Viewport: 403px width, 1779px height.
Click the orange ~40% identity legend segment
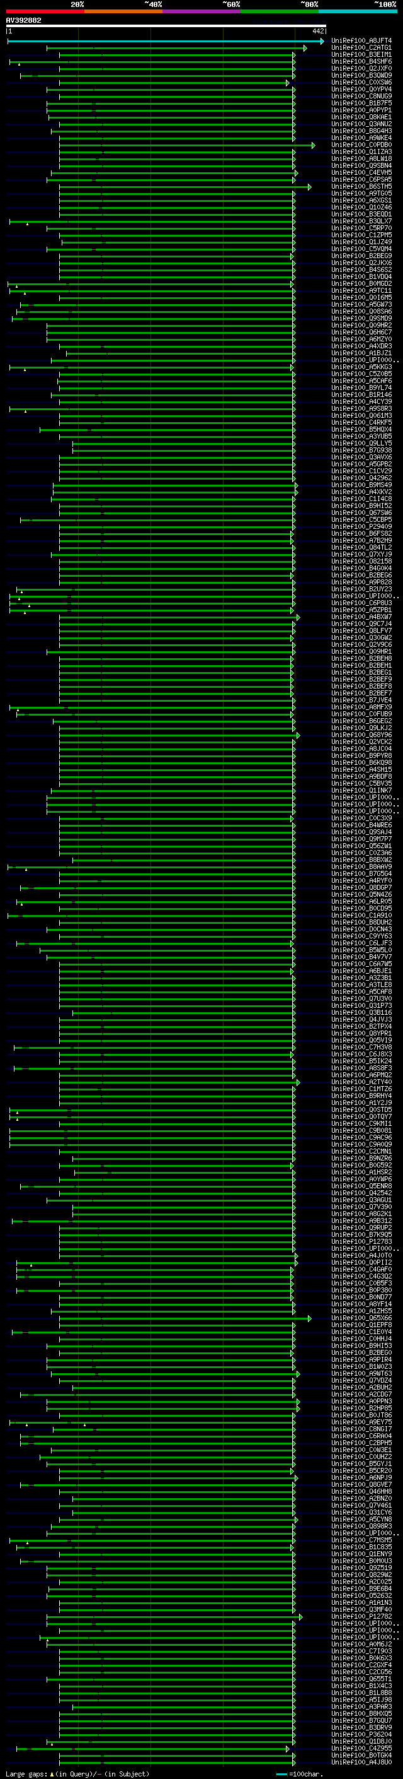123,11
